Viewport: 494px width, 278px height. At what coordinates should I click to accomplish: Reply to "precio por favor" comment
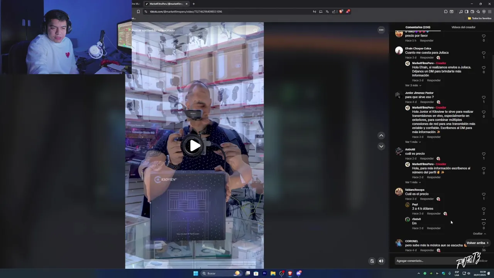426,41
